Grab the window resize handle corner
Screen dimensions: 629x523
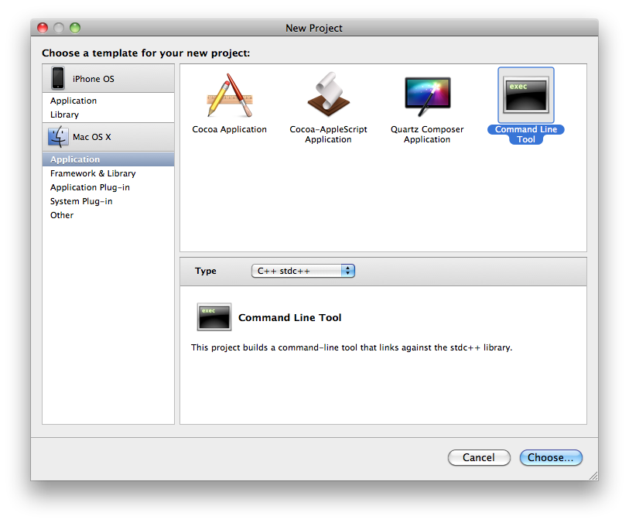593,476
